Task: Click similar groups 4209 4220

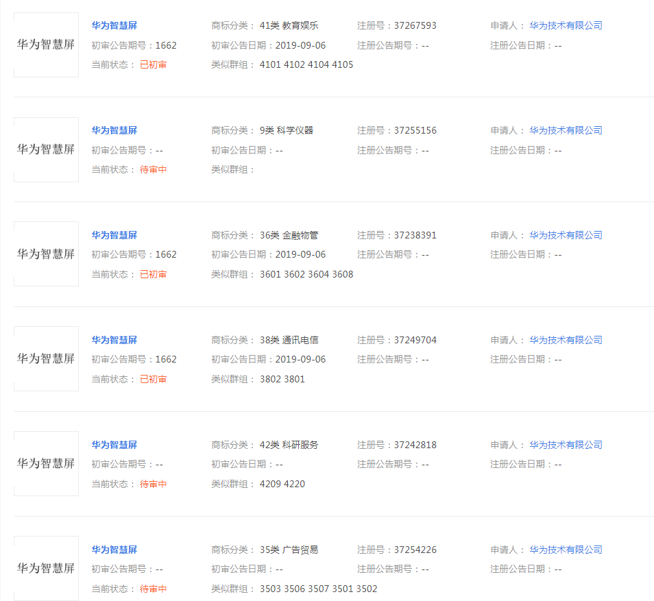Action: (x=282, y=484)
